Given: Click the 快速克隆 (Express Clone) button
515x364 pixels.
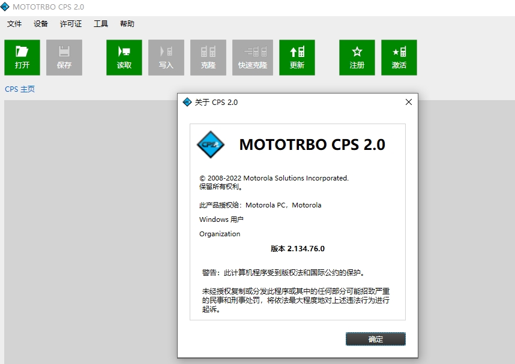Looking at the screenshot, I should pyautogui.click(x=253, y=58).
